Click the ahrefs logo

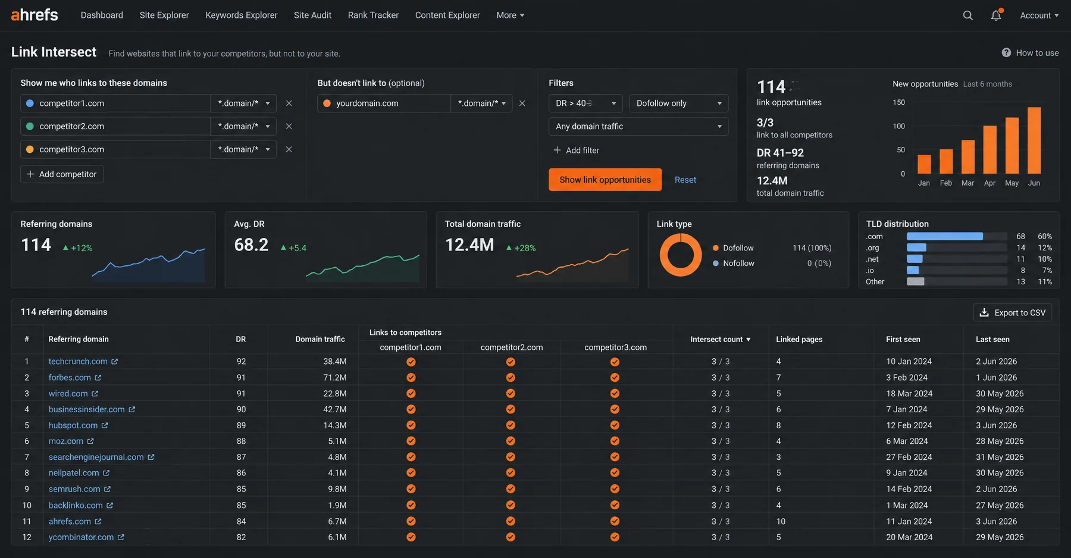coord(35,15)
